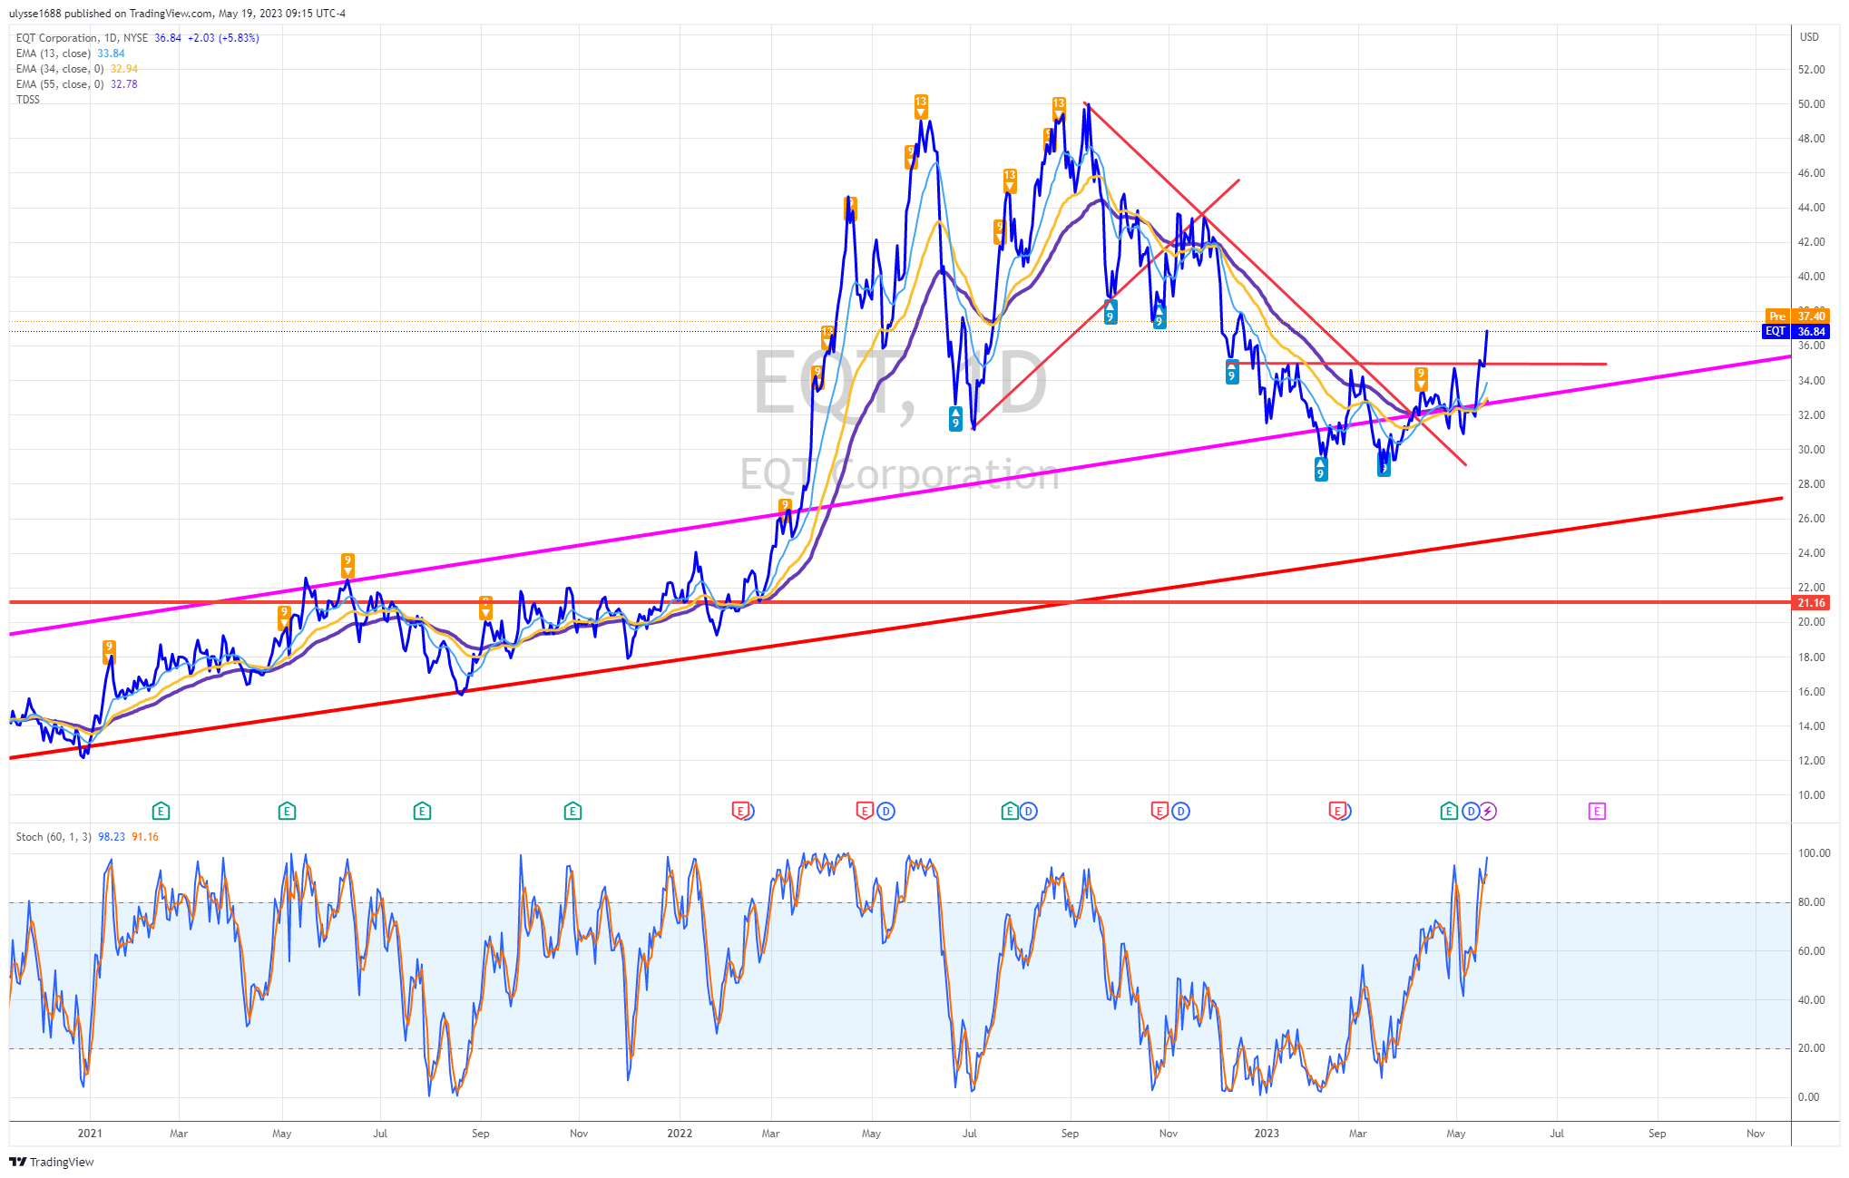
Task: Click the blue EQT 36.84 price label
Action: click(1796, 332)
